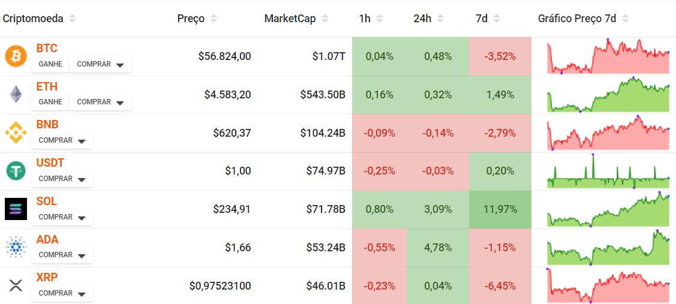Viewport: 676px width, 304px height.
Task: Click the Bitcoin coin logo icon
Action: [16, 56]
